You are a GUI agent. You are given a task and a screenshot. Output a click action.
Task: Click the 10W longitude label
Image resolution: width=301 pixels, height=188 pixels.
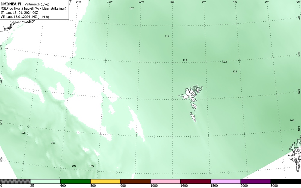[141, 2]
